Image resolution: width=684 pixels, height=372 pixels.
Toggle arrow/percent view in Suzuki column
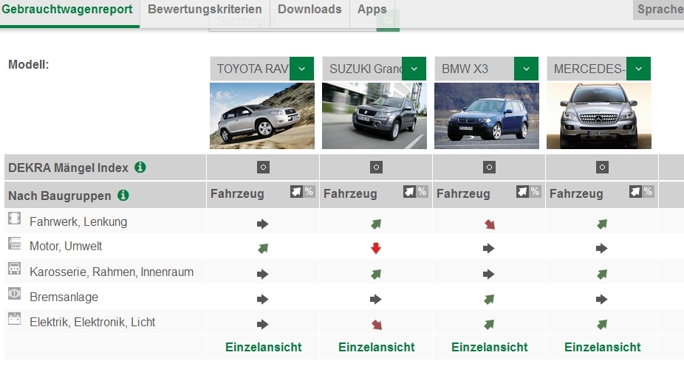coord(415,191)
